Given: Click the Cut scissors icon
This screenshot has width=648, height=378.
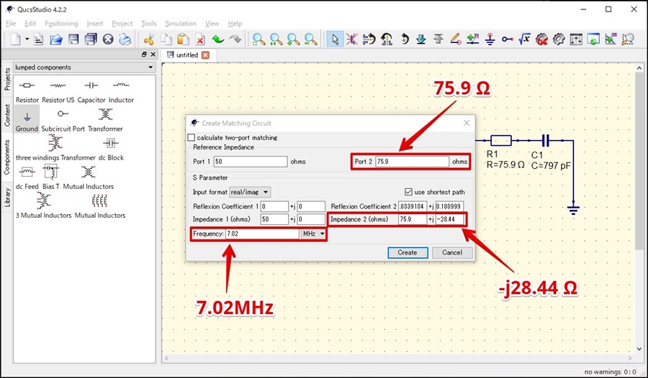Looking at the screenshot, I should pos(149,40).
